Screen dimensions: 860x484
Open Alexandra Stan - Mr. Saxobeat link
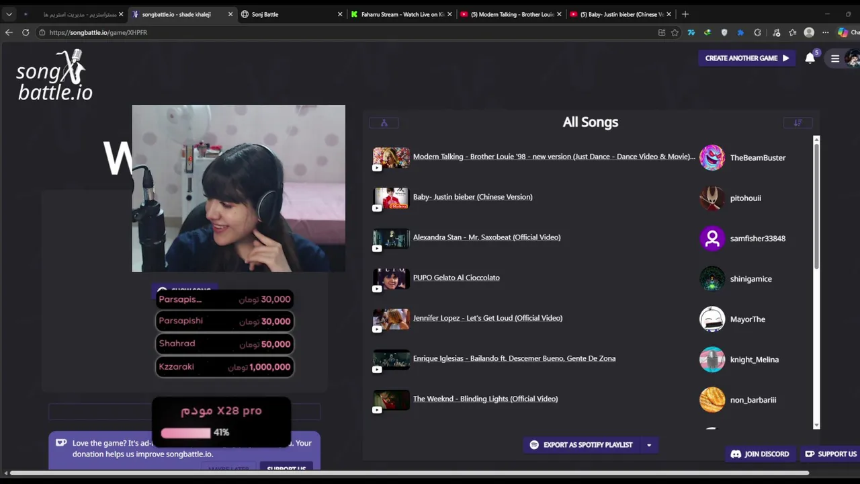point(486,237)
